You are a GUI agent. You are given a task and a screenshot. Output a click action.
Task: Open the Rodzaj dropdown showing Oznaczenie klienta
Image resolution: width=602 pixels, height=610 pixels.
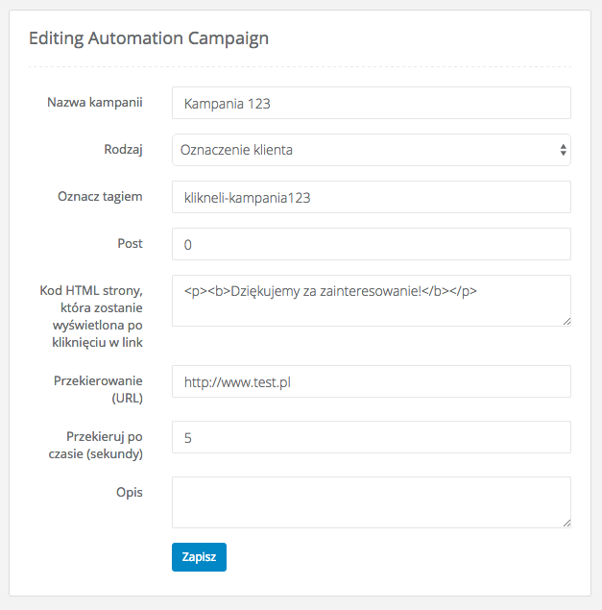tap(372, 150)
